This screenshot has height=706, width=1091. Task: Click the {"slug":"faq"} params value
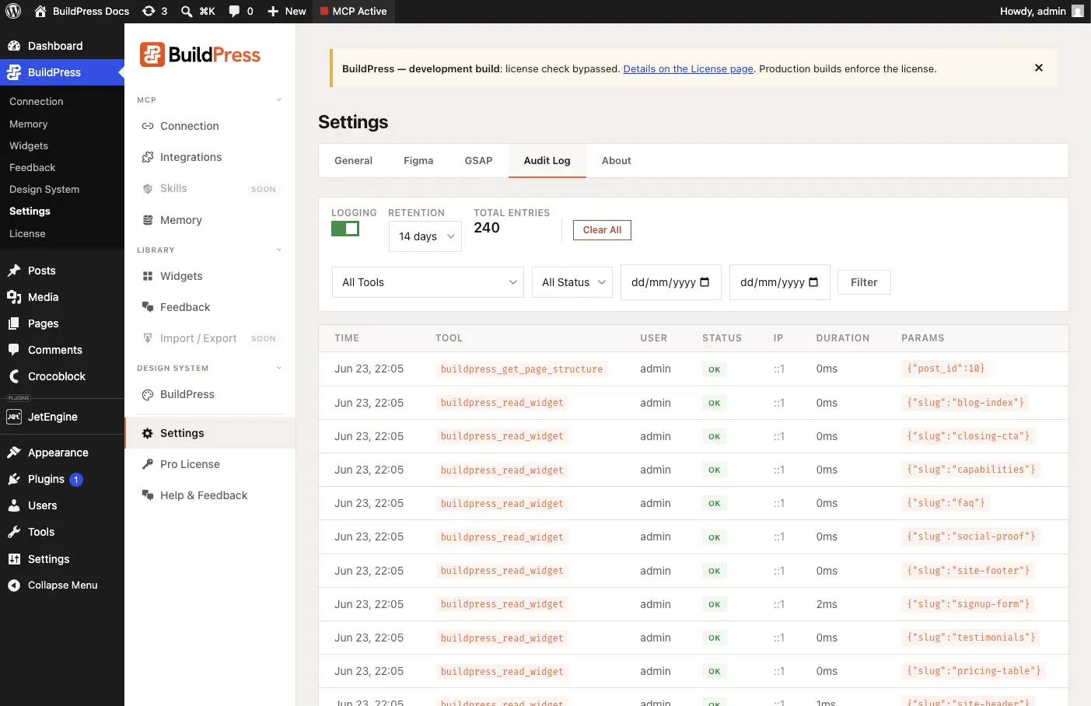[x=946, y=503]
